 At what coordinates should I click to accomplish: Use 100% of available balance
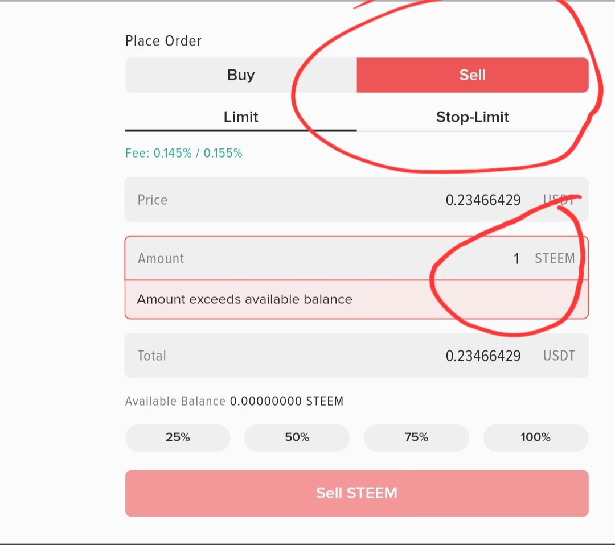pos(536,437)
